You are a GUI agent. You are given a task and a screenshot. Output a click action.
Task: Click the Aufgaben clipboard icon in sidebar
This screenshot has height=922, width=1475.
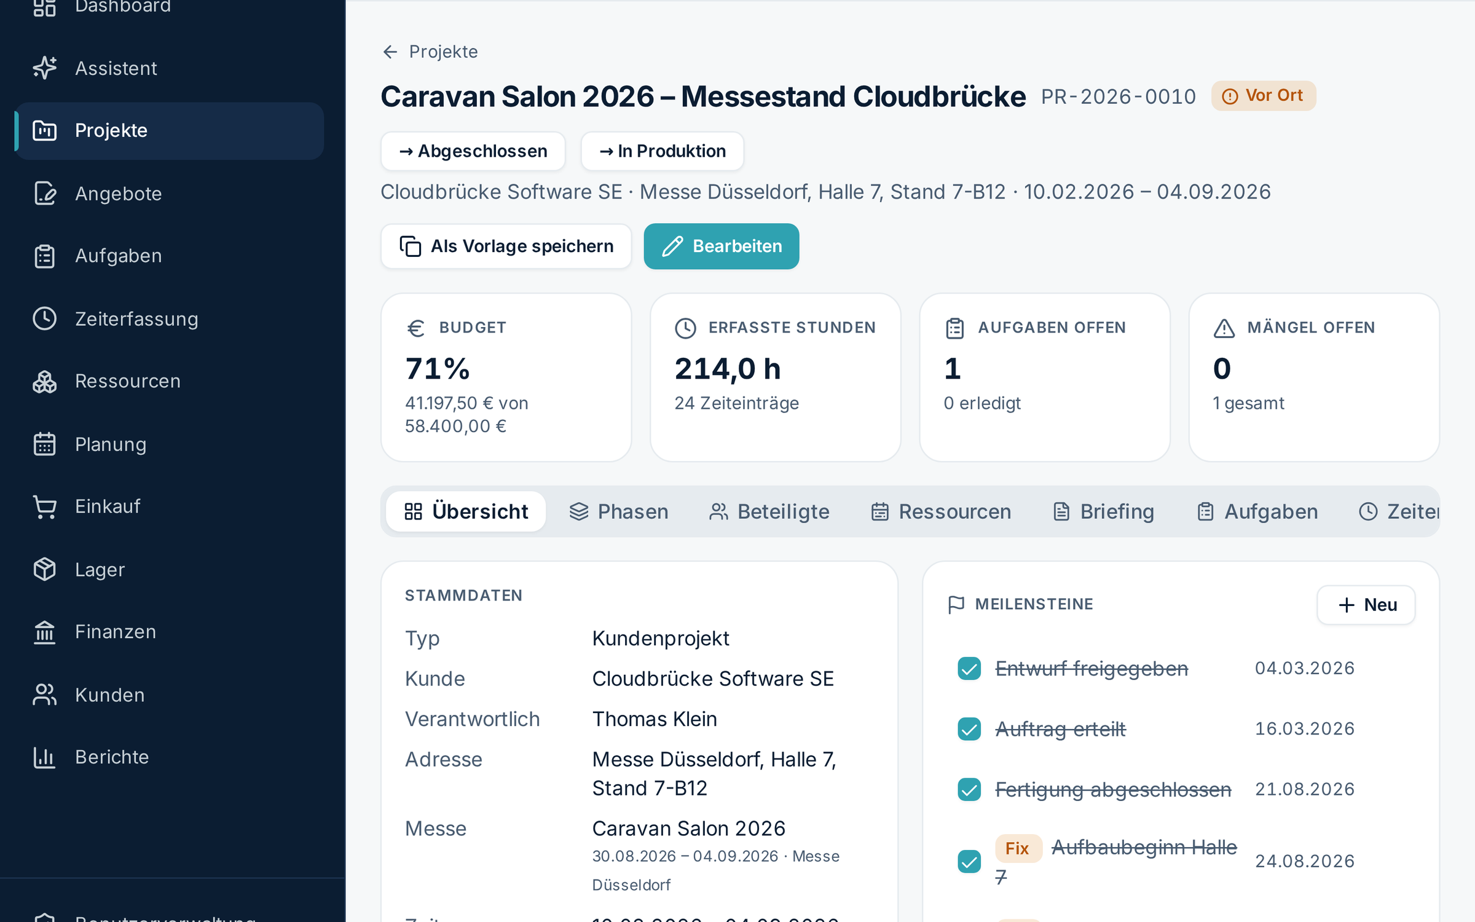(x=44, y=256)
